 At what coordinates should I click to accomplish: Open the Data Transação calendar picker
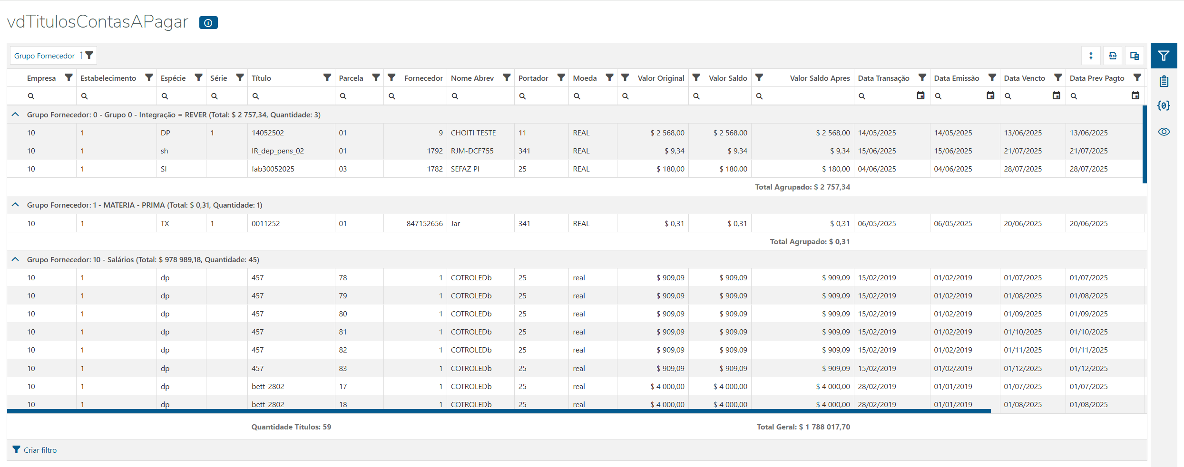[920, 95]
